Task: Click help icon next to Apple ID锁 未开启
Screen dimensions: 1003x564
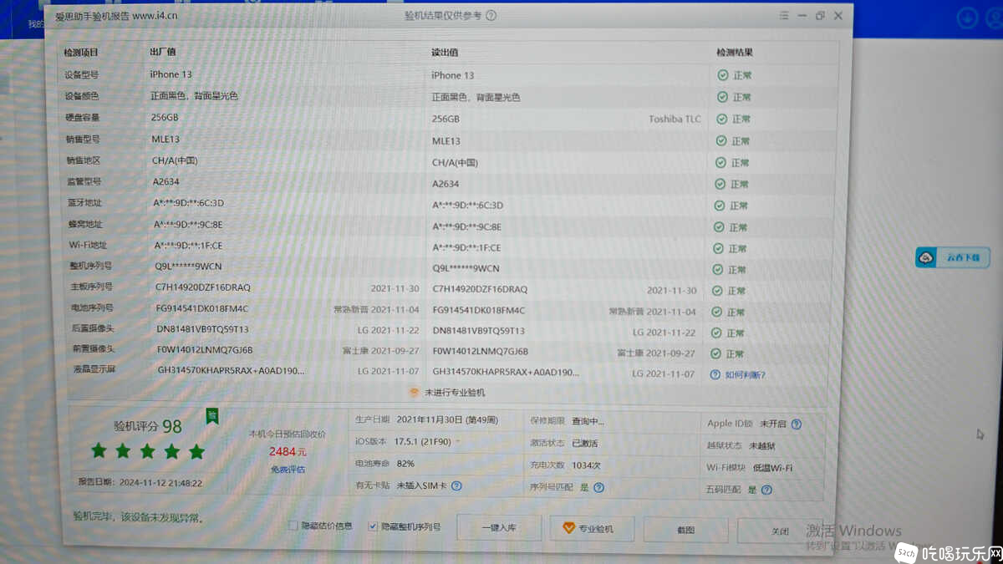Action: click(x=796, y=424)
